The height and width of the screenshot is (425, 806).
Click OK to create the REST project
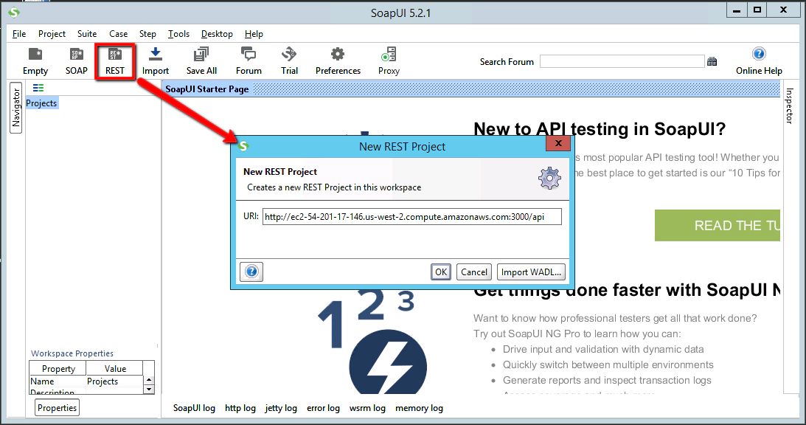tap(440, 272)
